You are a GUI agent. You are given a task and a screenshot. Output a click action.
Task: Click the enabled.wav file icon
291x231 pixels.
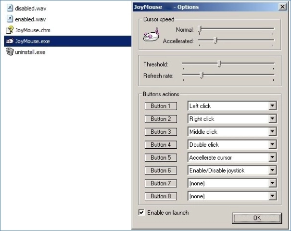[10, 19]
